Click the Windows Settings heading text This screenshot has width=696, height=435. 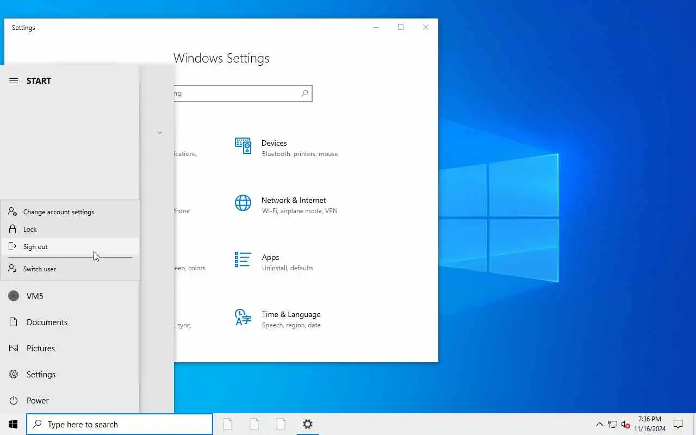[221, 58]
